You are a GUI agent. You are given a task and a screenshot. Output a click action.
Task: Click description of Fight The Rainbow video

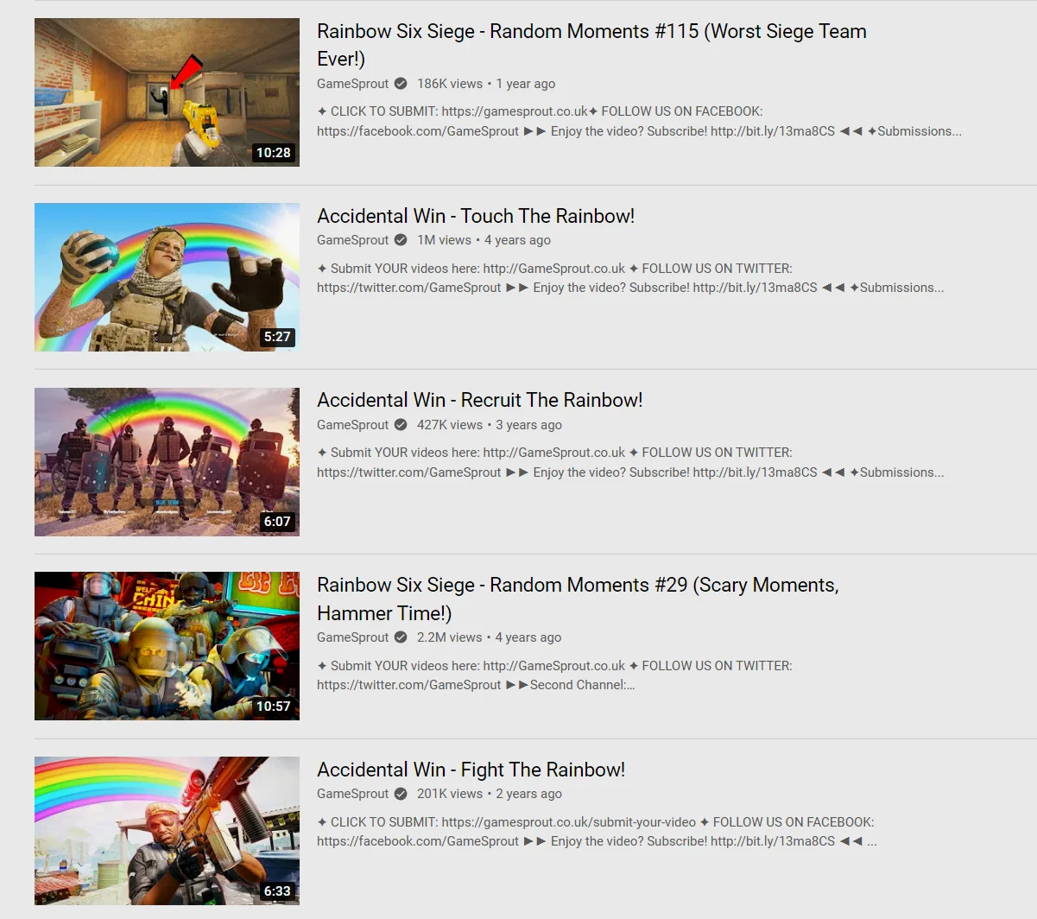click(597, 832)
